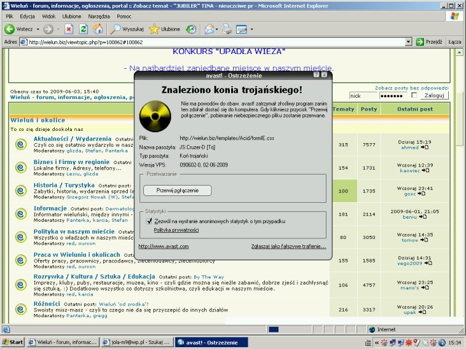
Task: Open the Edycja menu
Action: 27,17
